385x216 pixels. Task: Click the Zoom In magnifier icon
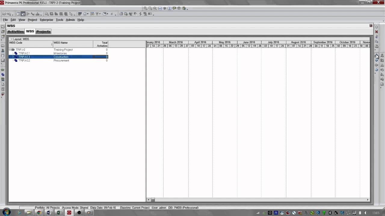coord(145,8)
